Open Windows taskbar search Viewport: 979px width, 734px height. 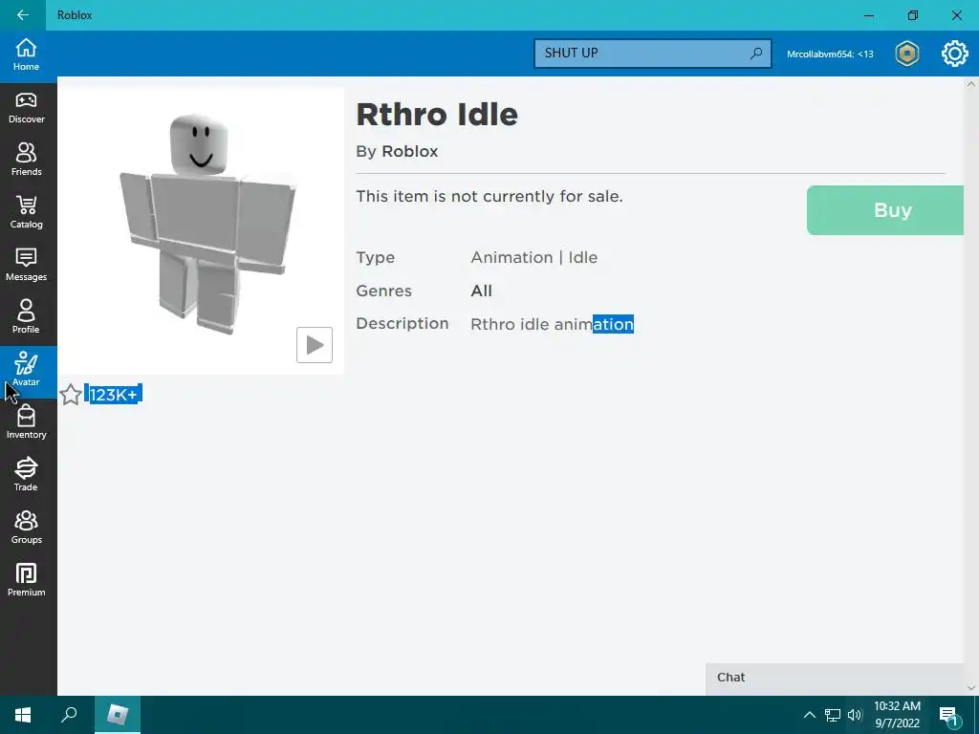click(69, 715)
